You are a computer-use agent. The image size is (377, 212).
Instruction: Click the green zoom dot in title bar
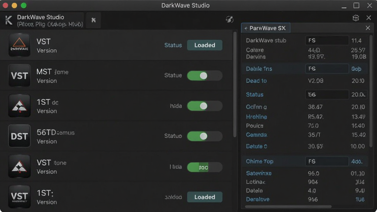pyautogui.click(x=24, y=5)
